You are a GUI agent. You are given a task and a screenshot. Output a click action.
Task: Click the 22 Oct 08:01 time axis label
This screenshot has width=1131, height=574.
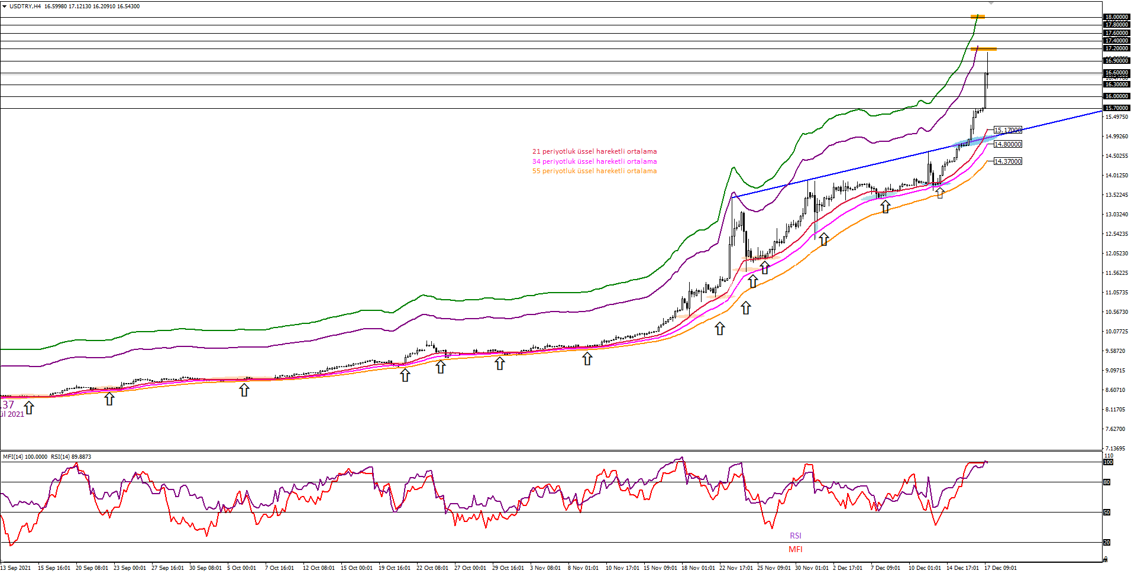pos(432,568)
